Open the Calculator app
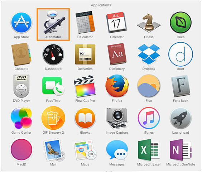 pyautogui.click(x=85, y=22)
